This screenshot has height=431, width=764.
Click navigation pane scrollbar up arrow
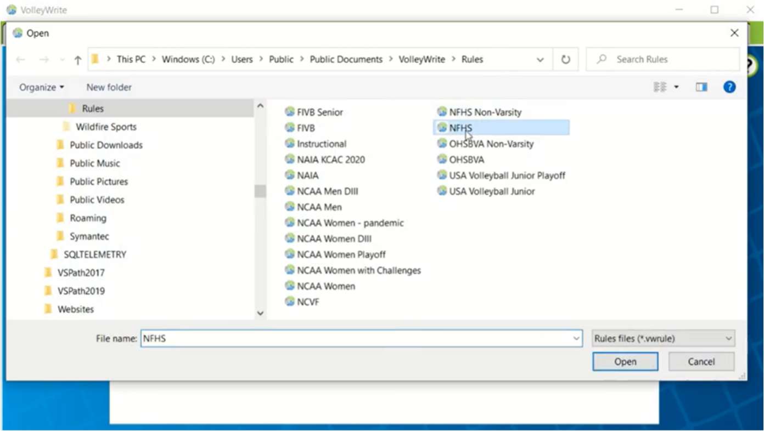(260, 106)
